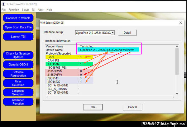
Task: Open the Help menu
Action: [x=49, y=10]
